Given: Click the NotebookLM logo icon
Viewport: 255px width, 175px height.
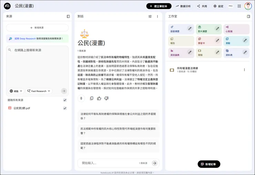Looking at the screenshot, I should pyautogui.click(x=7, y=6).
